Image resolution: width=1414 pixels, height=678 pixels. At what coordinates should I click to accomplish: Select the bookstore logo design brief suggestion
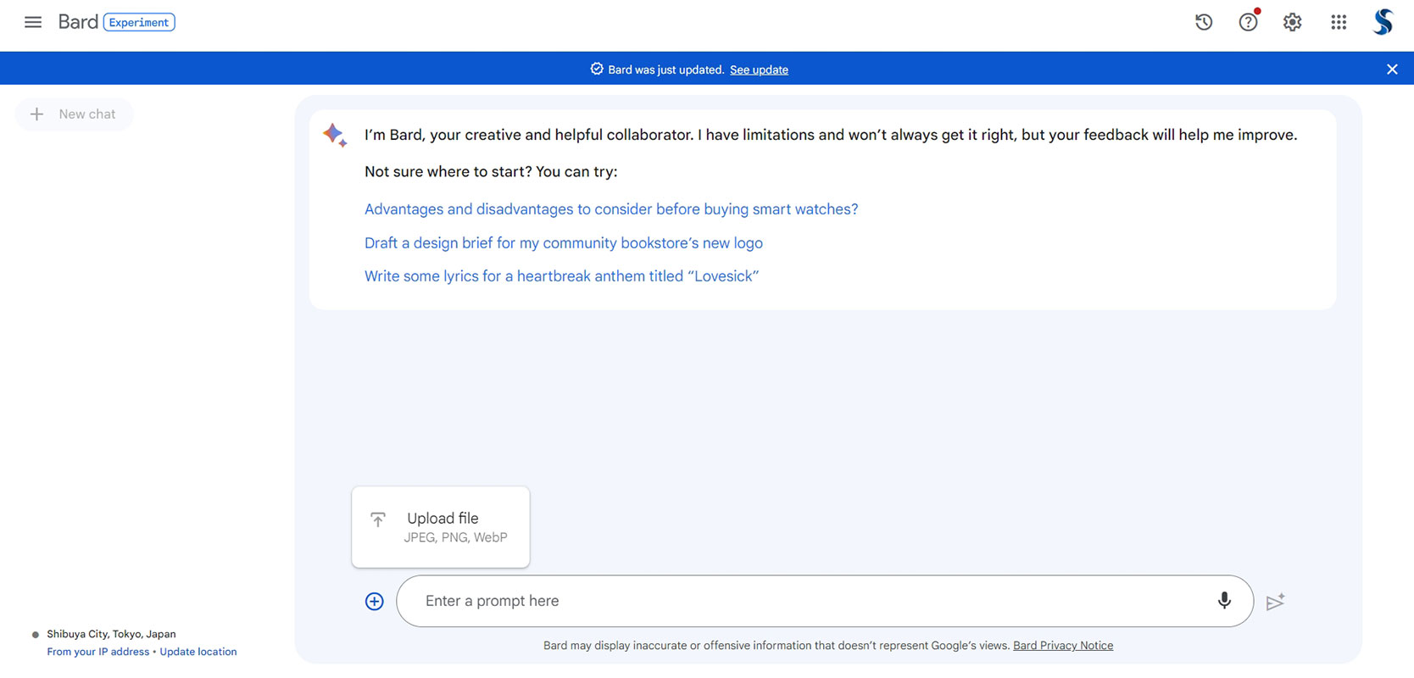[564, 243]
